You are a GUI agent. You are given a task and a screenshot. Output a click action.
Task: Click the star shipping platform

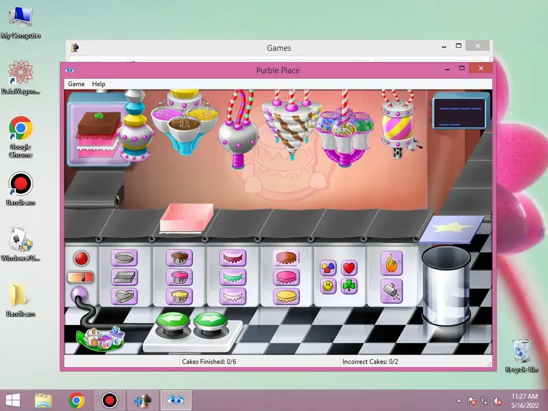point(452,229)
